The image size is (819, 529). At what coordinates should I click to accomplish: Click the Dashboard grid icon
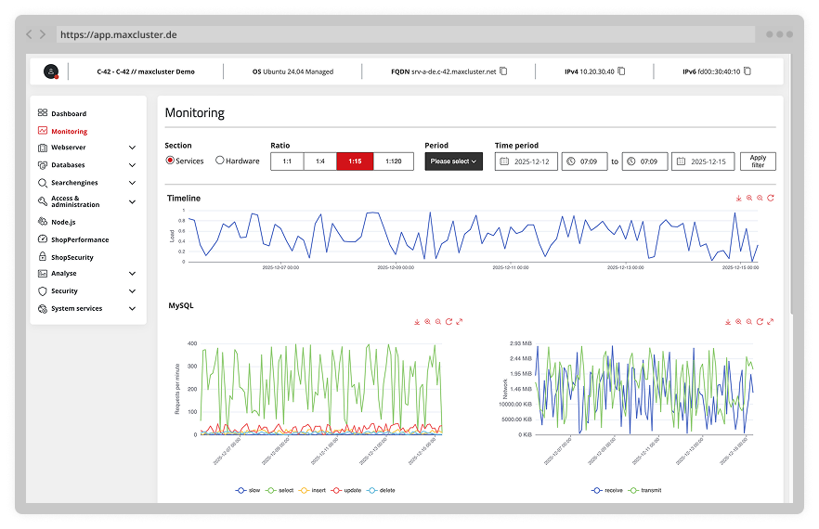click(43, 113)
